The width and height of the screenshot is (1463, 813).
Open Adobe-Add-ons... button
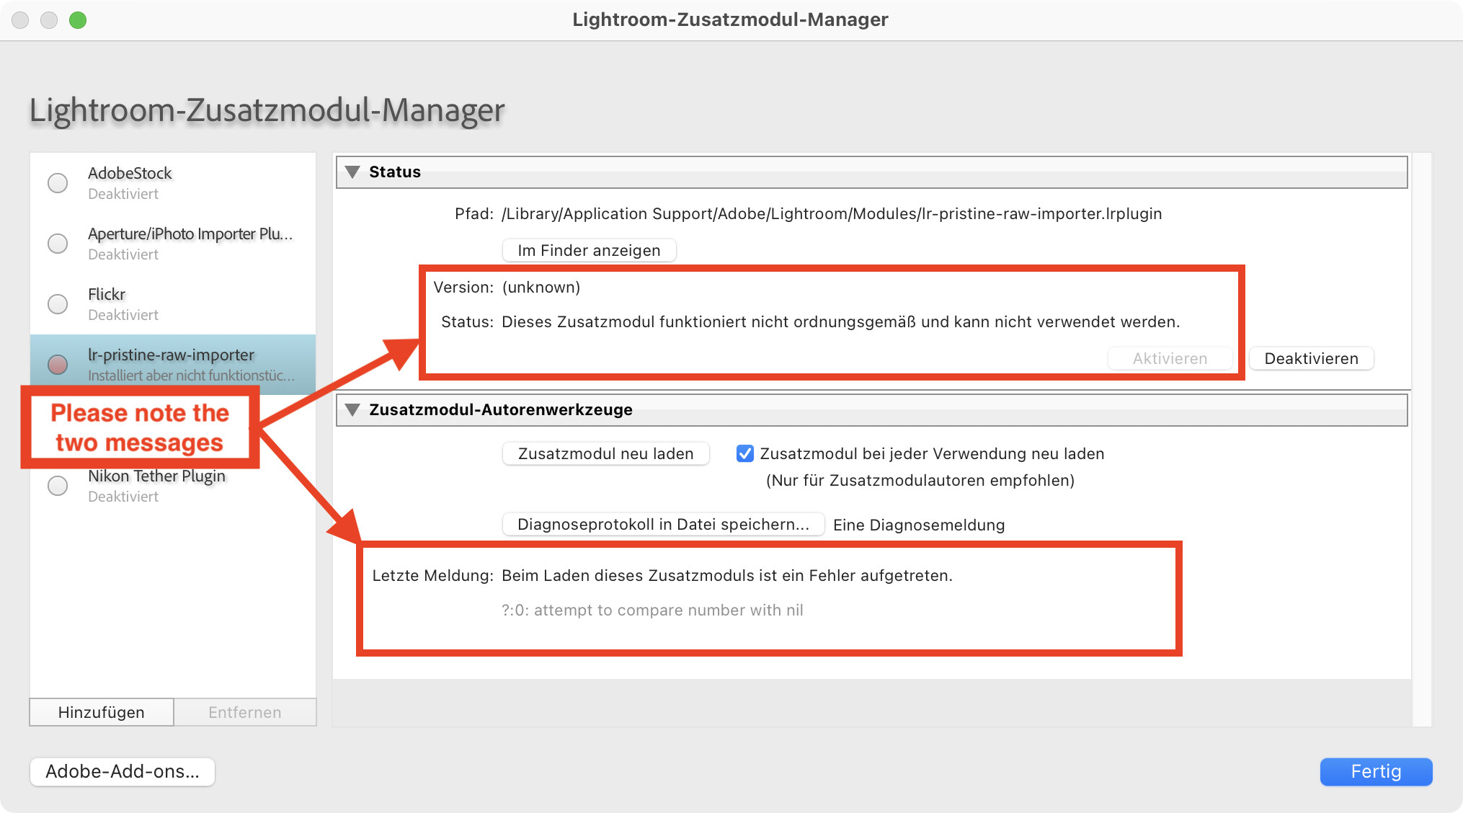click(123, 771)
